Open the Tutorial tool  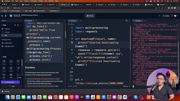pyautogui.click(x=4, y=62)
